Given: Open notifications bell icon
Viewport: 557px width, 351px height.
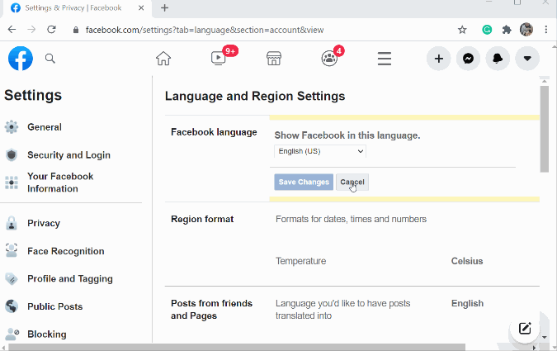Looking at the screenshot, I should point(498,59).
